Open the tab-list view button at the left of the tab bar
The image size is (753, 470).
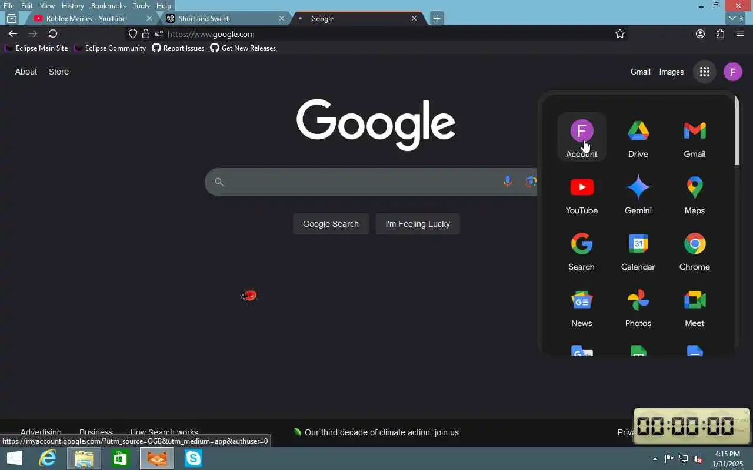[12, 18]
